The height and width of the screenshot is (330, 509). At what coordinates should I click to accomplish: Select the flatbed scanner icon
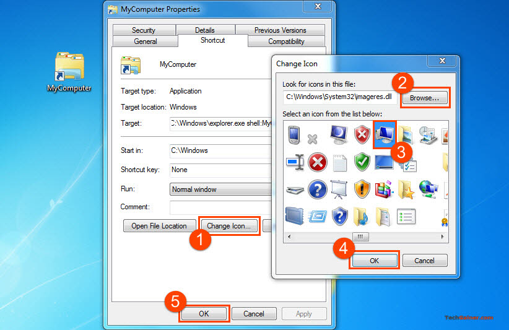(295, 189)
